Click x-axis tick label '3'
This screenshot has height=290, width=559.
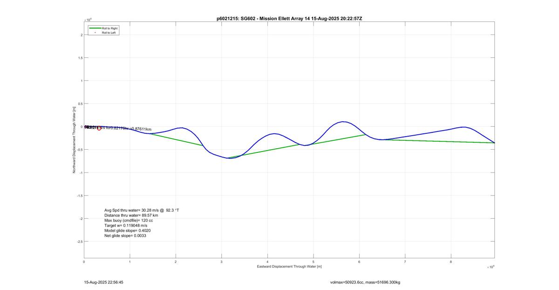coord(222,262)
